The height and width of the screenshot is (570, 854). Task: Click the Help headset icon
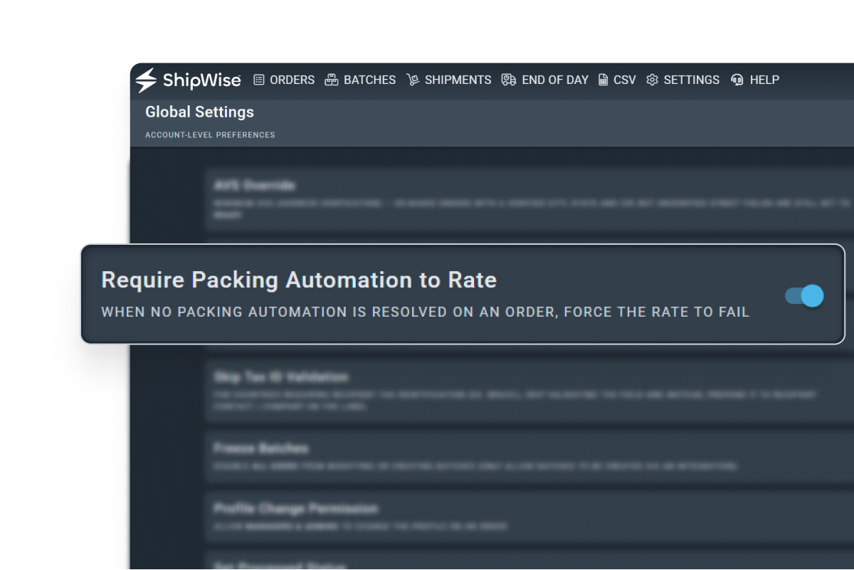point(737,80)
